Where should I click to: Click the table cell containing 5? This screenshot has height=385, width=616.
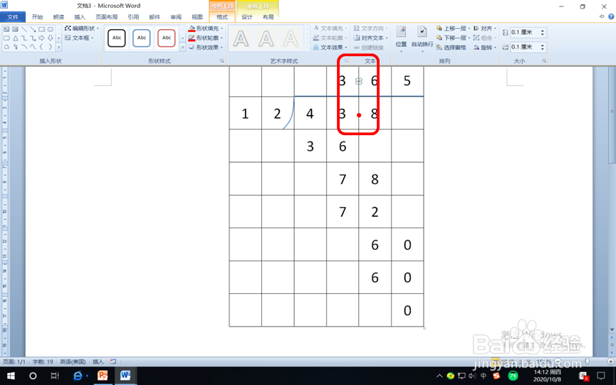[407, 81]
